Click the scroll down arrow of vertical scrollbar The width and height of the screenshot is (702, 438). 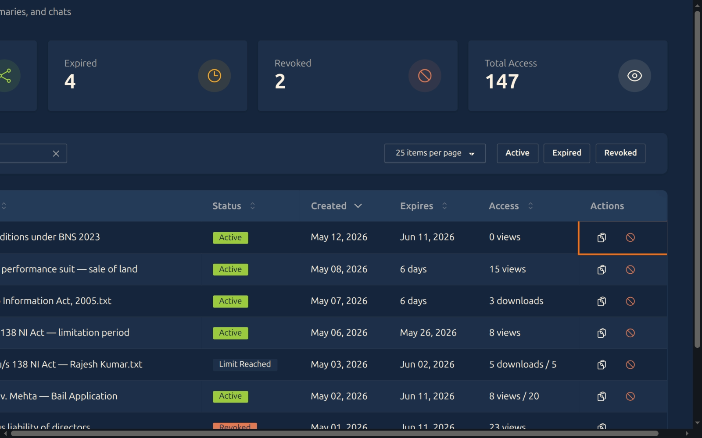coord(697,423)
